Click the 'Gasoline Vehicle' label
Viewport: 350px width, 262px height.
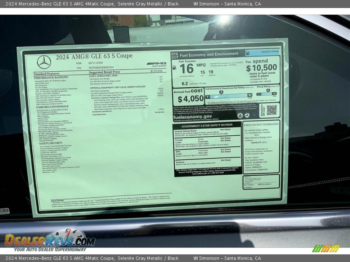tap(270, 51)
